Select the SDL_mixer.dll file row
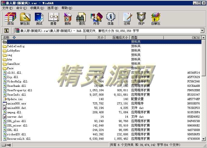 [x=102, y=125]
